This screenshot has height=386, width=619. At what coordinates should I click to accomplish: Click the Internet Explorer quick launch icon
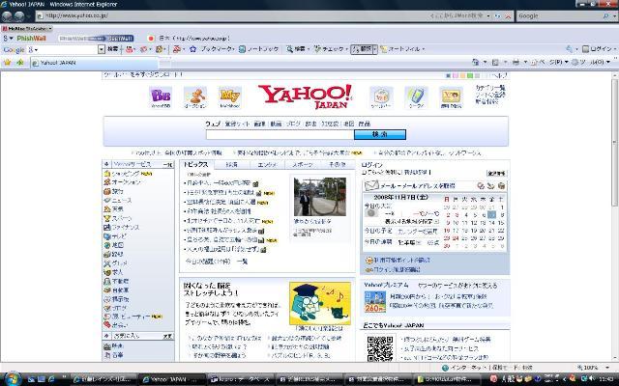coord(51,379)
